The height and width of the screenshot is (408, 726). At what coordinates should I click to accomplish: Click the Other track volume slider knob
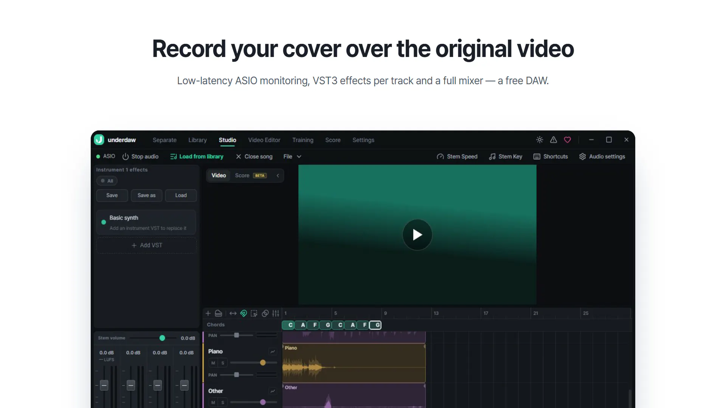click(x=263, y=402)
